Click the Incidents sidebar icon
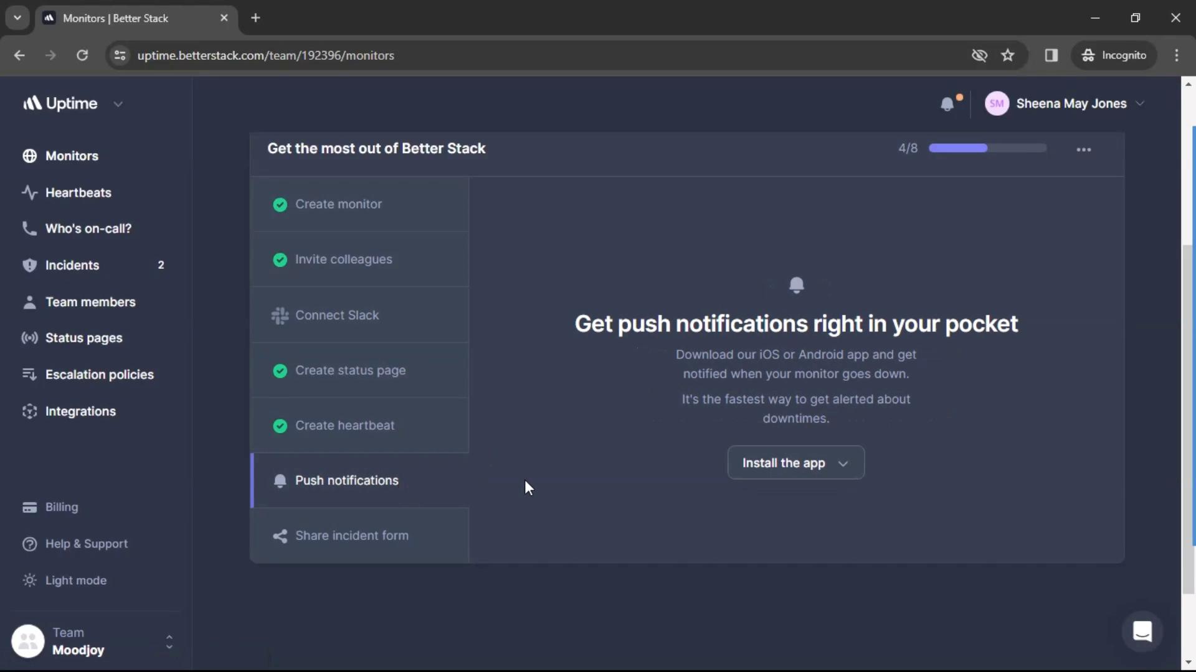Image resolution: width=1196 pixels, height=672 pixels. tap(28, 264)
